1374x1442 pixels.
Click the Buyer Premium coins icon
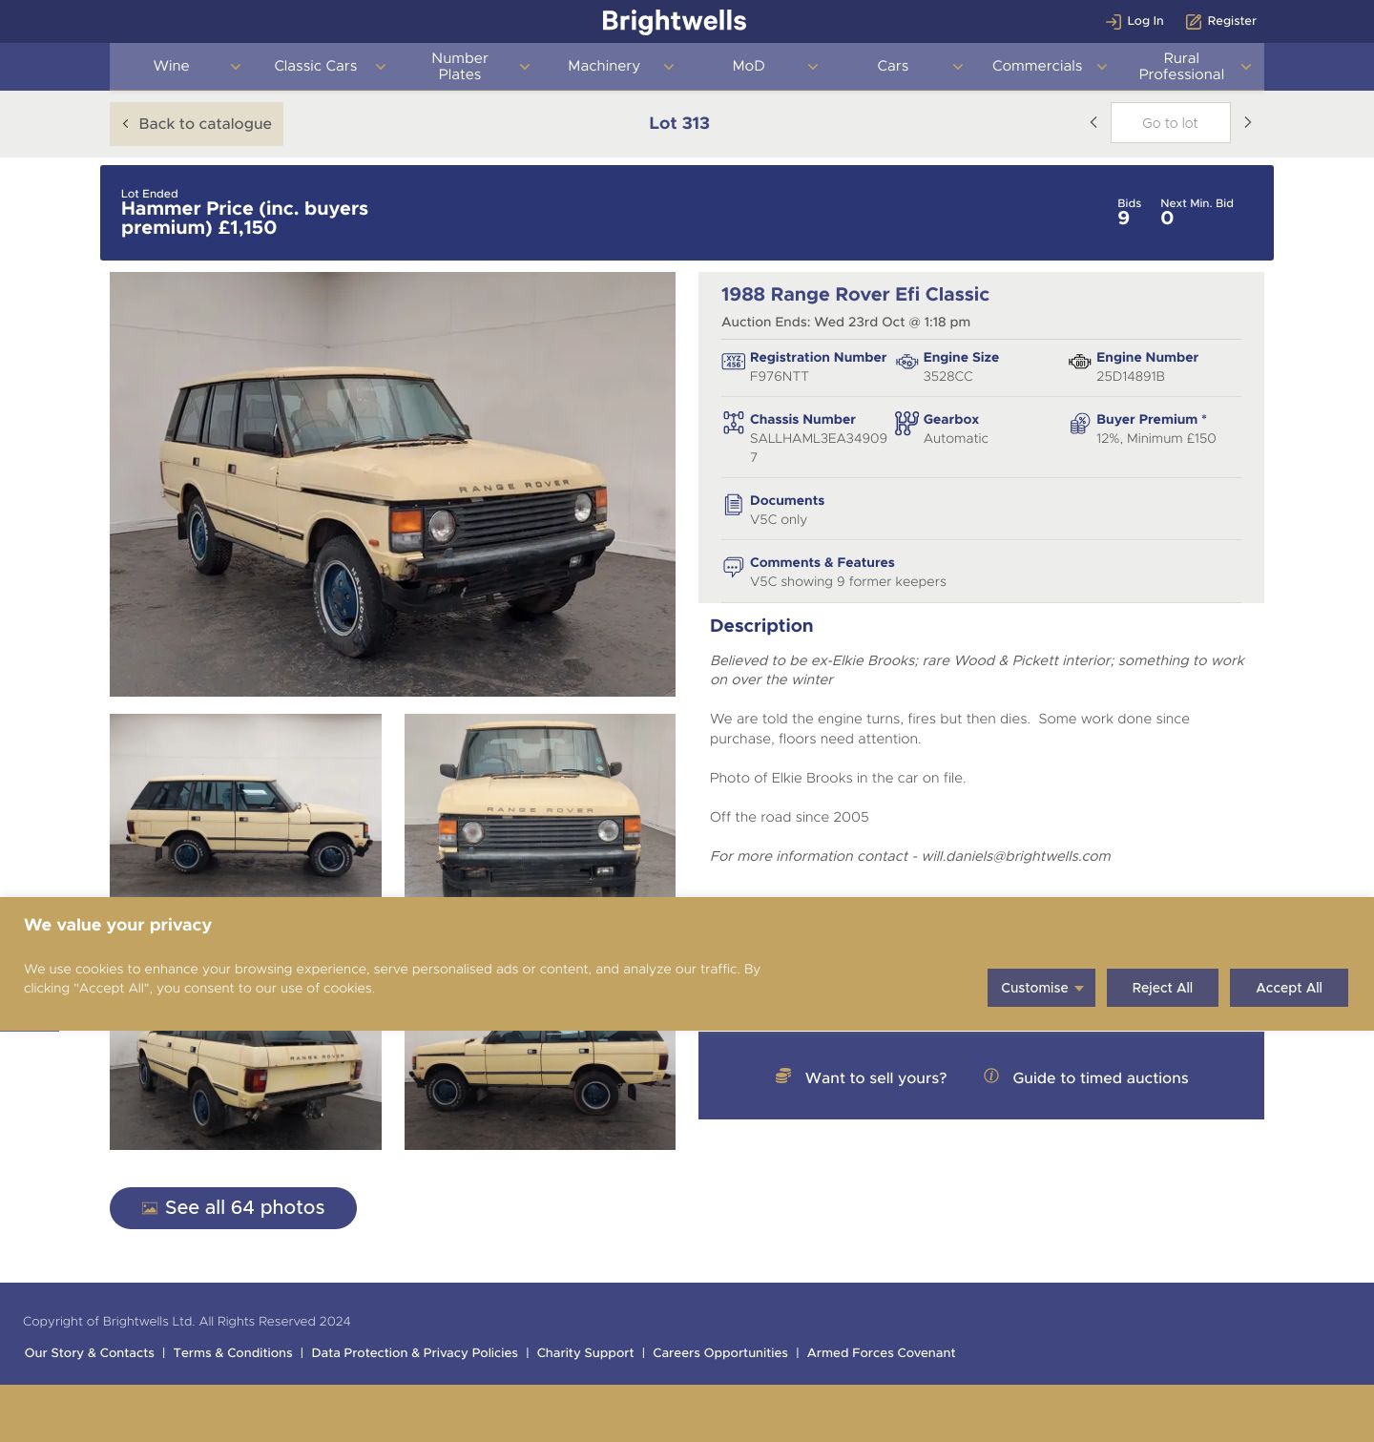pyautogui.click(x=1079, y=424)
